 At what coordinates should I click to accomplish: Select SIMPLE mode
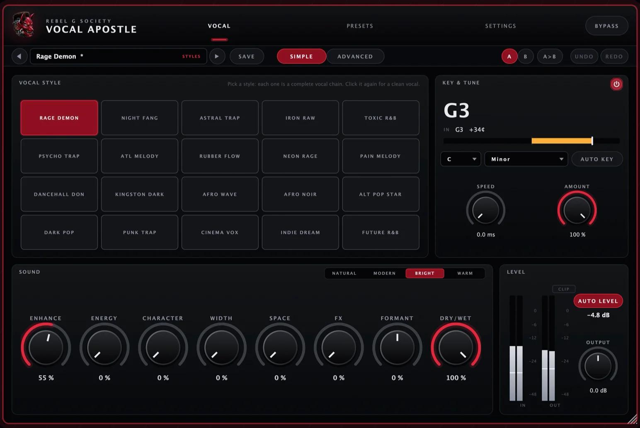pyautogui.click(x=301, y=56)
